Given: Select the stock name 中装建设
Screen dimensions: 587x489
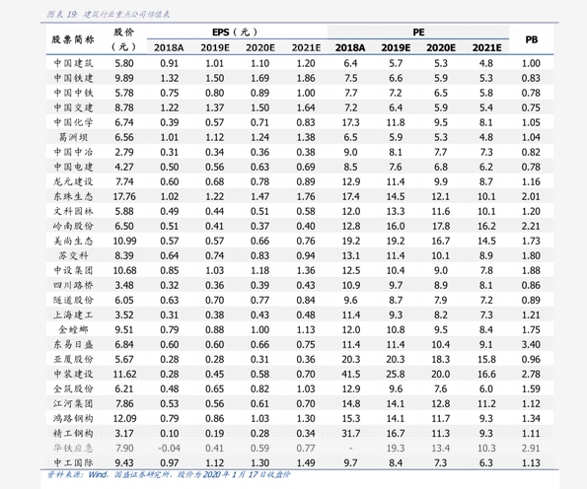Looking at the screenshot, I should tap(73, 374).
